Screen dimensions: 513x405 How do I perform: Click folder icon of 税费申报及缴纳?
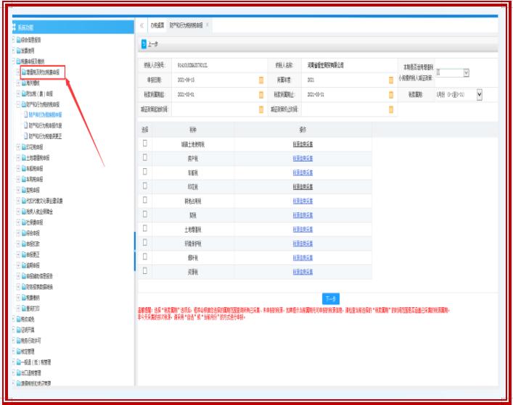[18, 62]
